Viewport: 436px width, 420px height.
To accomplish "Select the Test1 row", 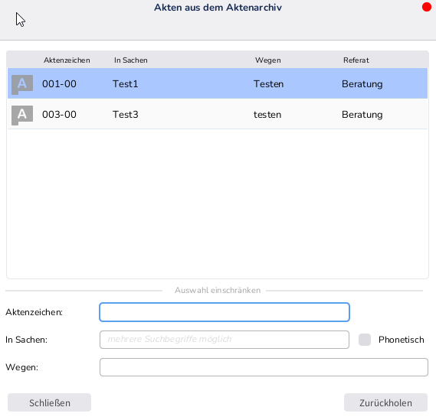I will pos(218,83).
